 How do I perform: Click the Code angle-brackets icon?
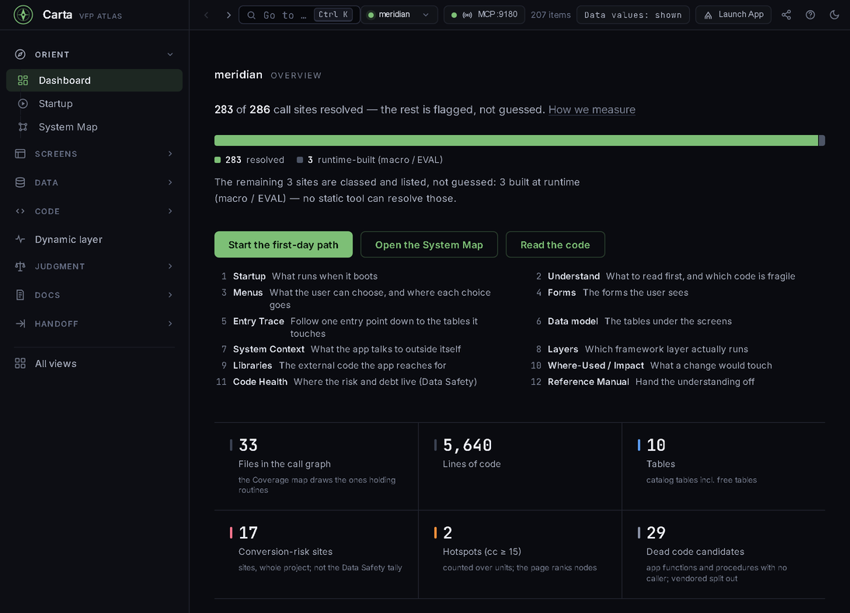pos(20,211)
